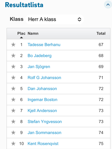Sort by Plac column header
Screen dimensions: 112x149
21,34
